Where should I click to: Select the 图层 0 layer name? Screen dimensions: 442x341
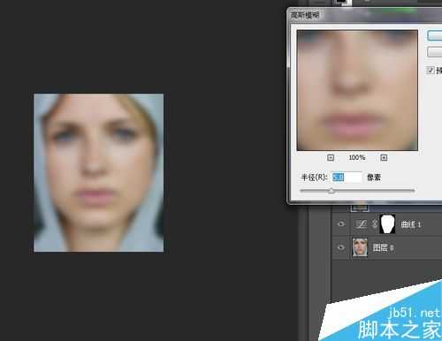point(383,248)
